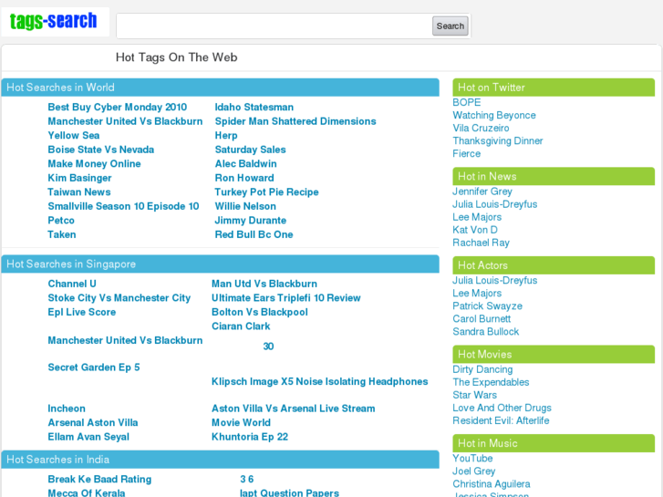Click Vila Cruzeiro tag
This screenshot has width=663, height=497.
click(481, 129)
